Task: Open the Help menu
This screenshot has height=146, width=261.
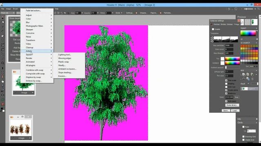Action: point(57,9)
